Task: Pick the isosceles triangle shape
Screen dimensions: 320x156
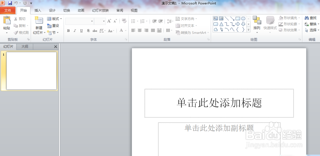Action: [x=221, y=24]
